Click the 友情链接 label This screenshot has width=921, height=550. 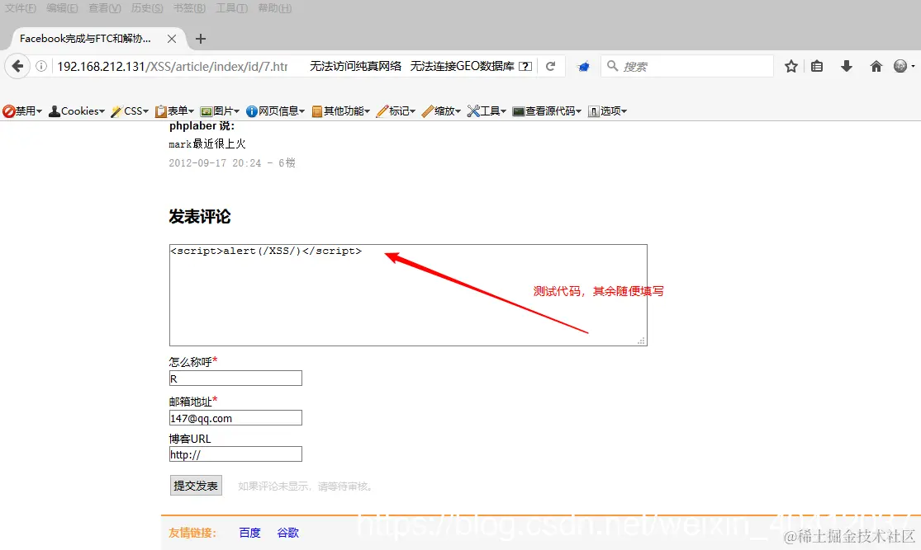pyautogui.click(x=192, y=533)
